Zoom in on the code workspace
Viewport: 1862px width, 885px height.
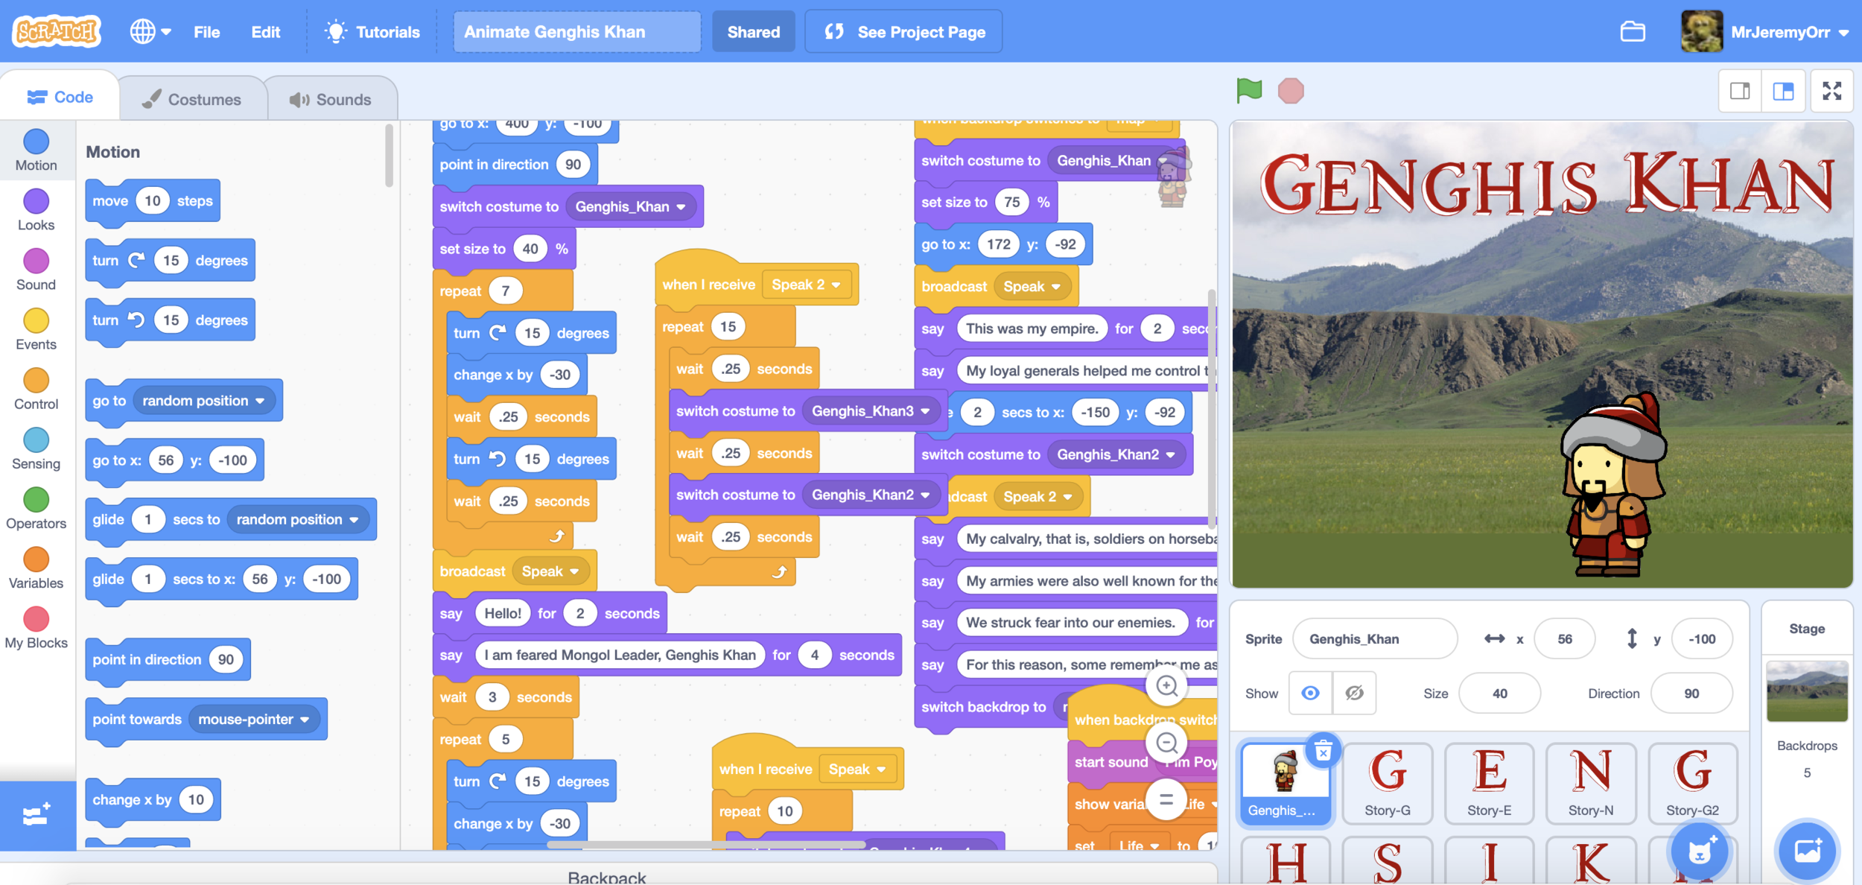click(1166, 685)
